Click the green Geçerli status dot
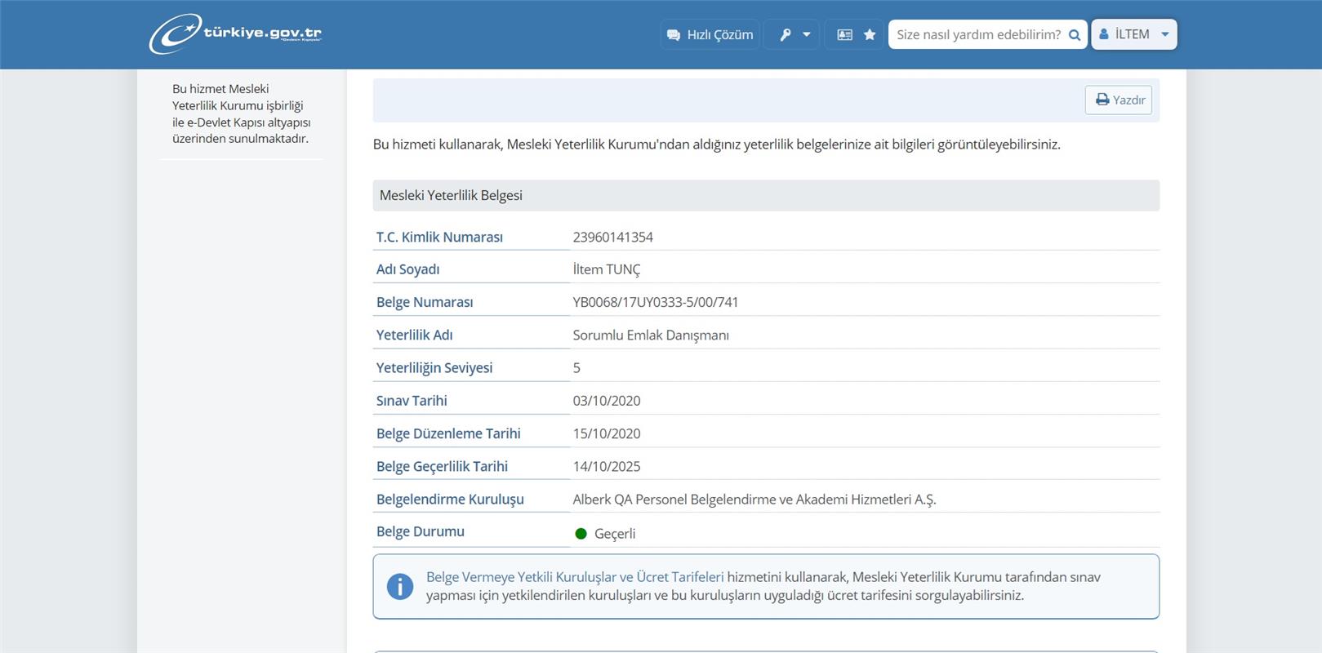This screenshot has height=653, width=1322. coord(581,534)
